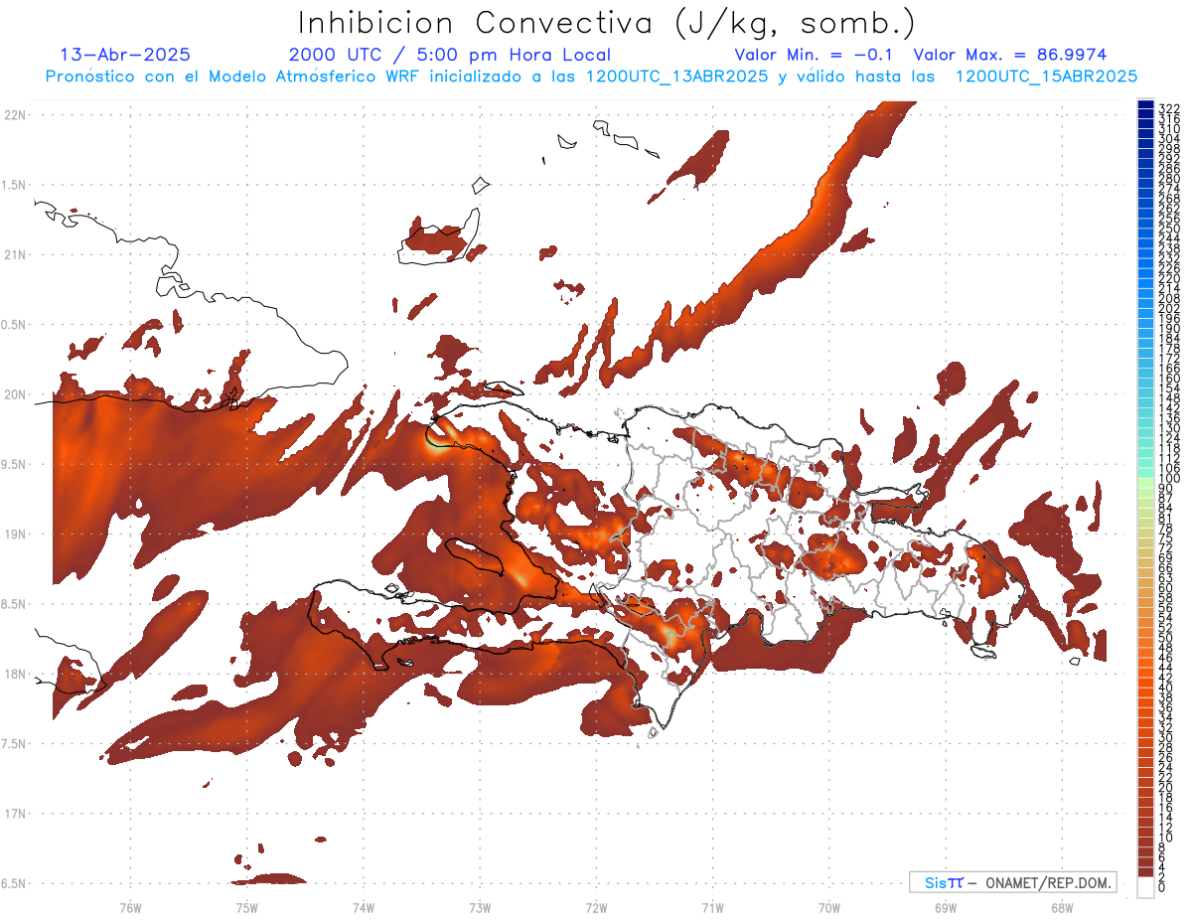Click the '6.5N' latitude label
The height and width of the screenshot is (921, 1192).
coord(15,883)
